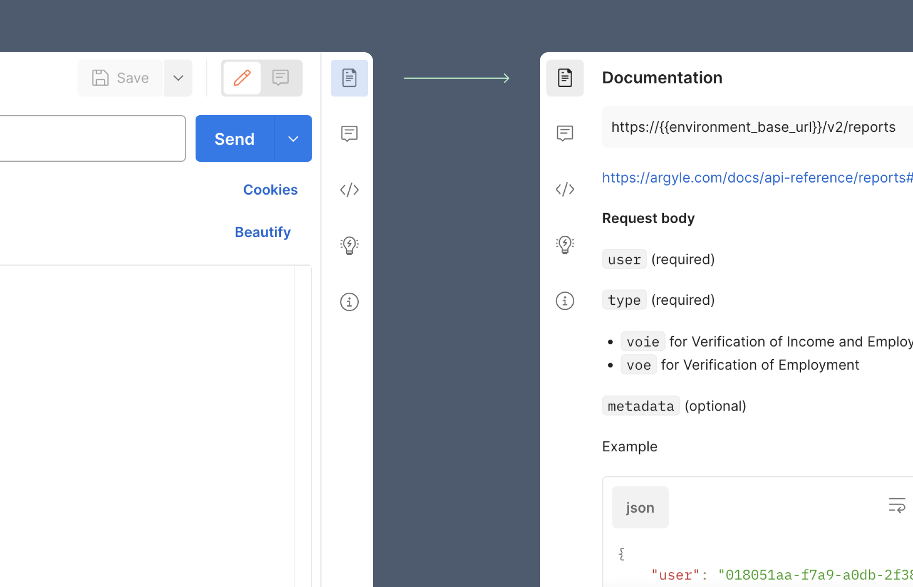Click the Documentation page icon in the right panel
This screenshot has height=587, width=913.
tap(565, 78)
